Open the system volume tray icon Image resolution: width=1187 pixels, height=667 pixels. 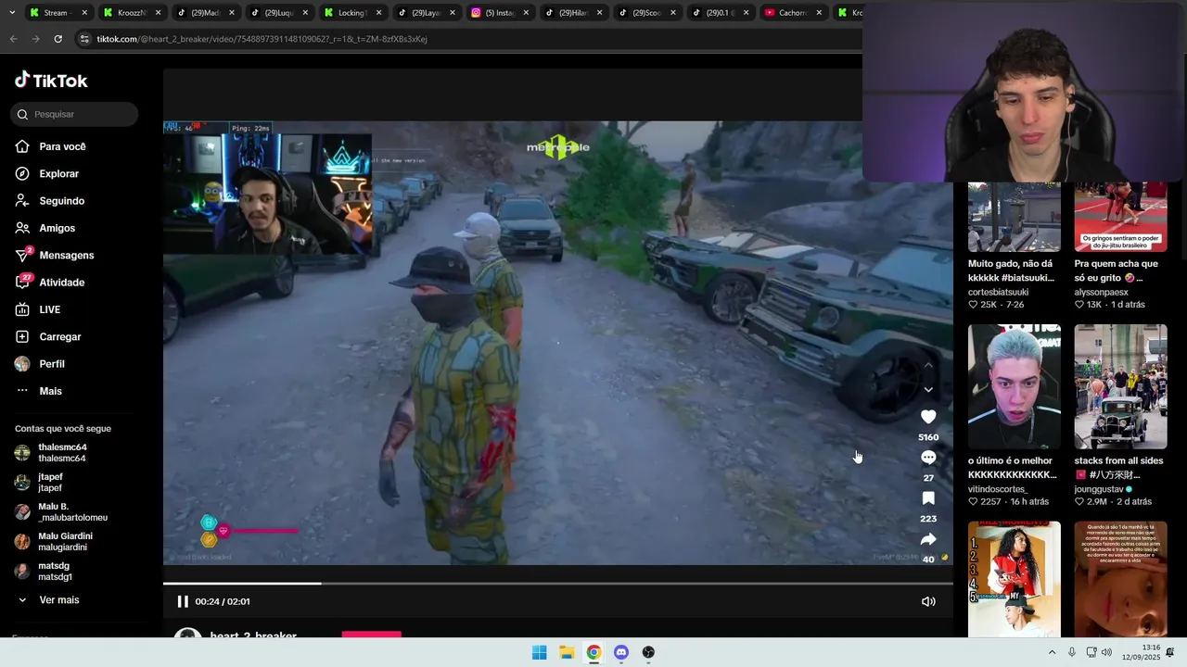point(1106,652)
